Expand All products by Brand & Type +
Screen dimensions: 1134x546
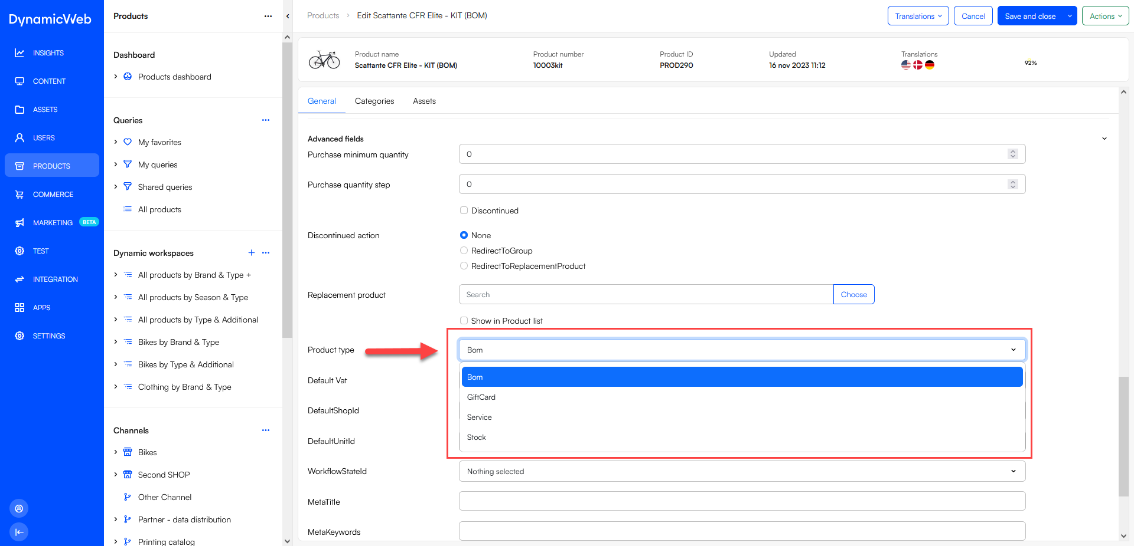[116, 275]
